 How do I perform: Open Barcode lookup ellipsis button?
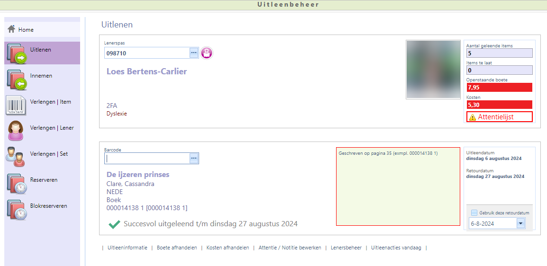(194, 159)
